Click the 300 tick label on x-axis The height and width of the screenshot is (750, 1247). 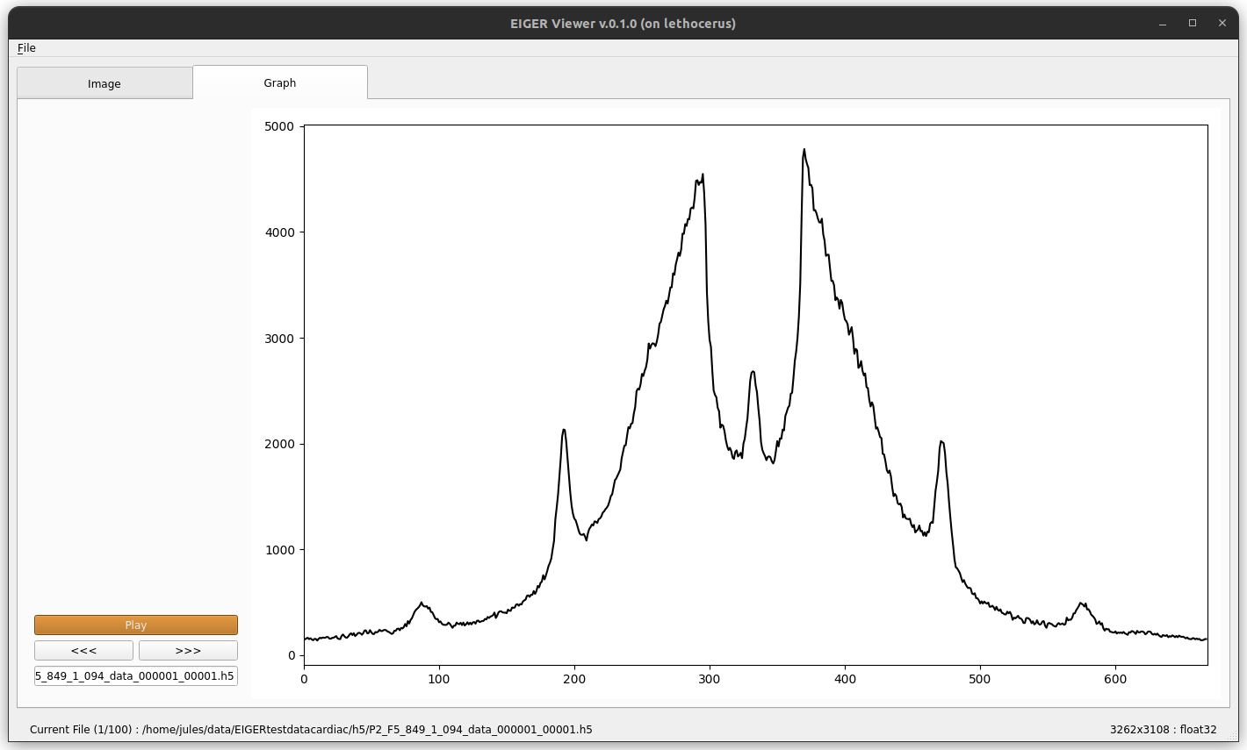tap(710, 678)
